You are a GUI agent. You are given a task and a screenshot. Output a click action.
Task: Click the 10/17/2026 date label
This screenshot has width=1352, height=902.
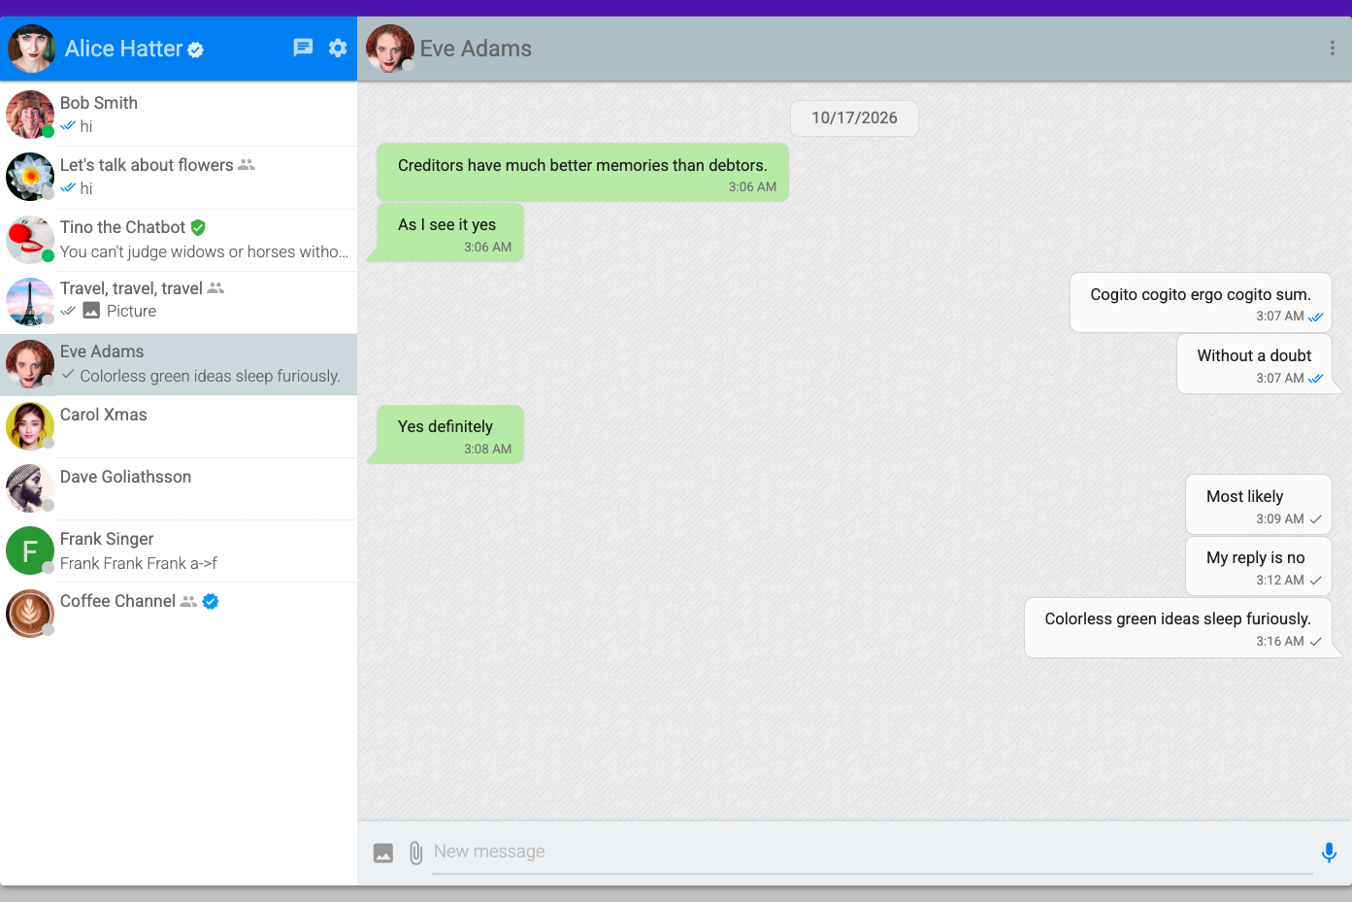coord(854,118)
